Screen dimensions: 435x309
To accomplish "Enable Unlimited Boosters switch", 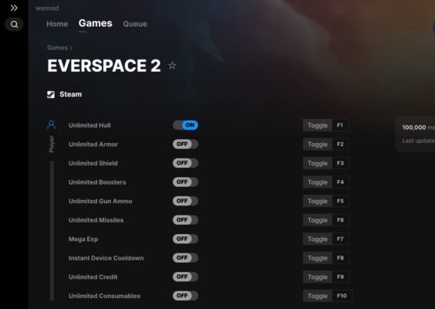I will [x=185, y=182].
